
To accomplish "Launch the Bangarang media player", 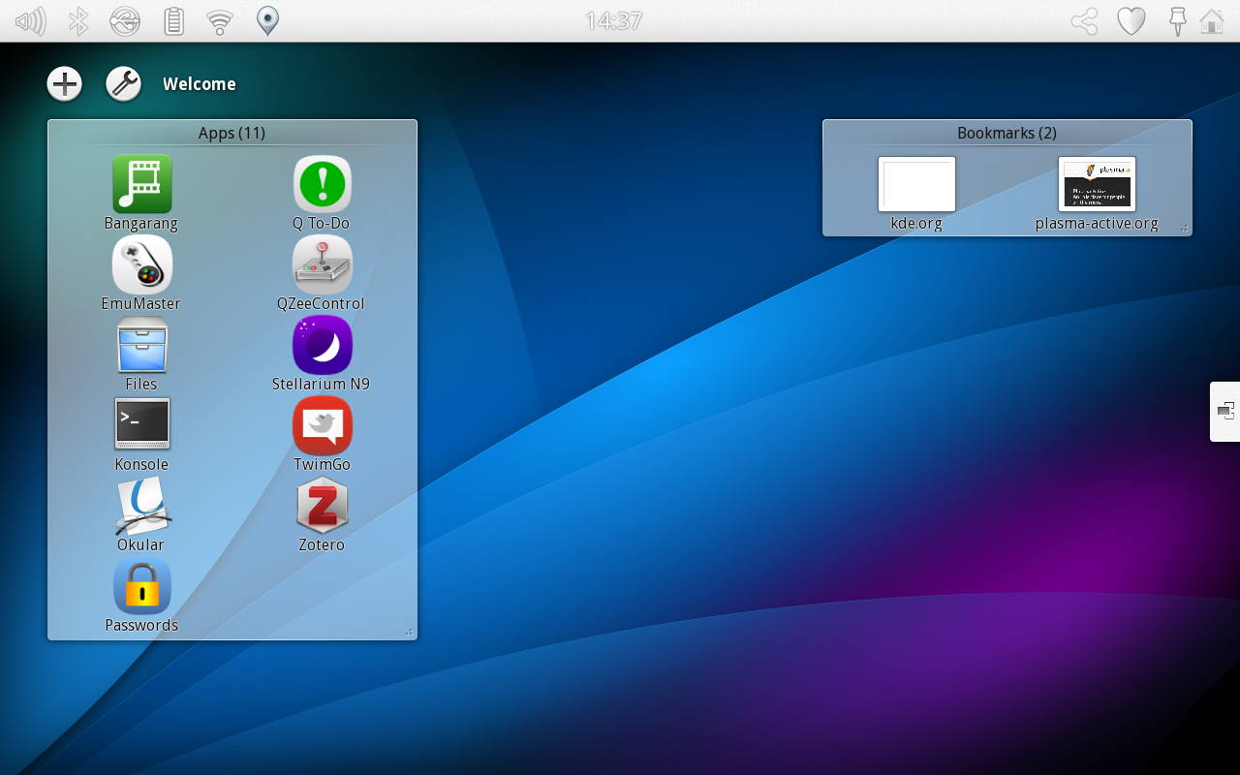I will (x=141, y=184).
